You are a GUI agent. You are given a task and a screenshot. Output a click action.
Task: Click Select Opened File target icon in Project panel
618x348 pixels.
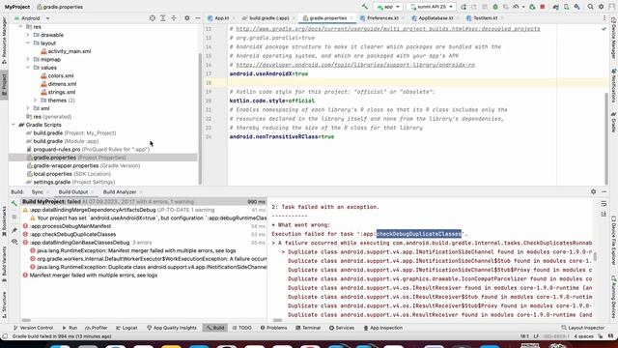click(153, 18)
